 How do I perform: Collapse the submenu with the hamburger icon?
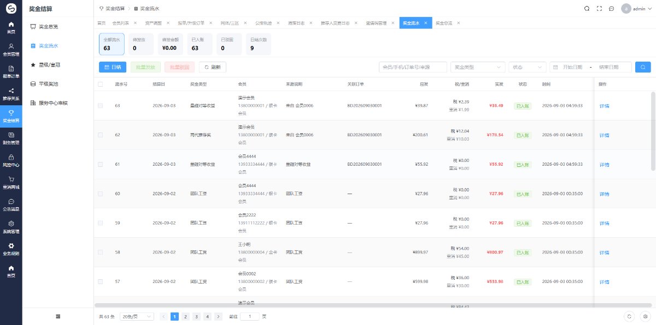(x=58, y=316)
